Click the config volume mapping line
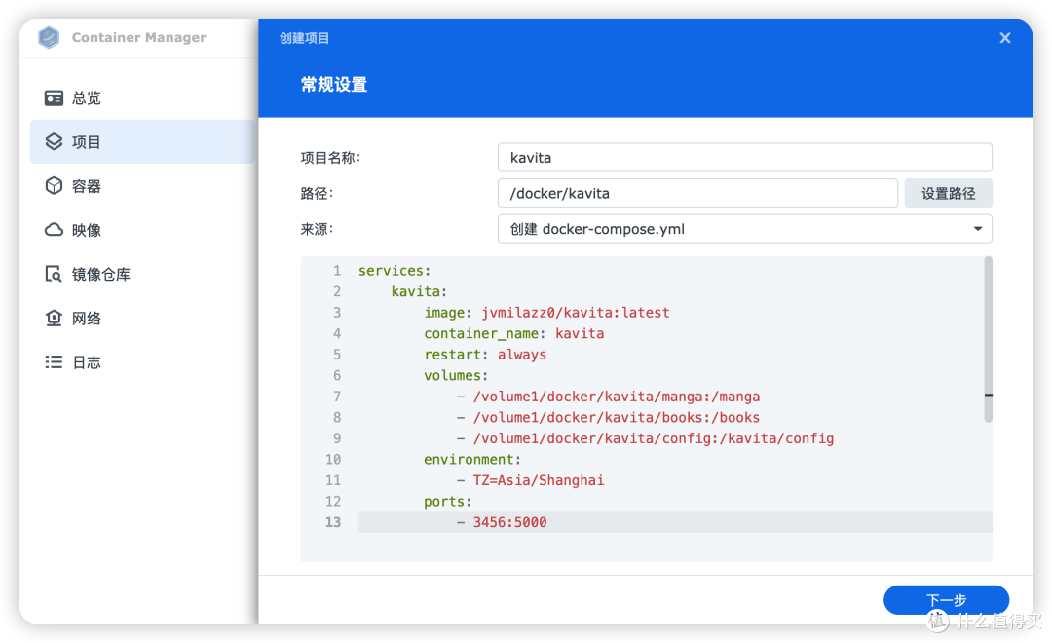The height and width of the screenshot is (643, 1052). [646, 438]
